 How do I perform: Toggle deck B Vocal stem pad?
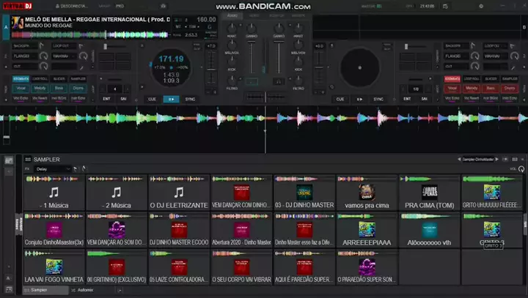click(x=452, y=89)
